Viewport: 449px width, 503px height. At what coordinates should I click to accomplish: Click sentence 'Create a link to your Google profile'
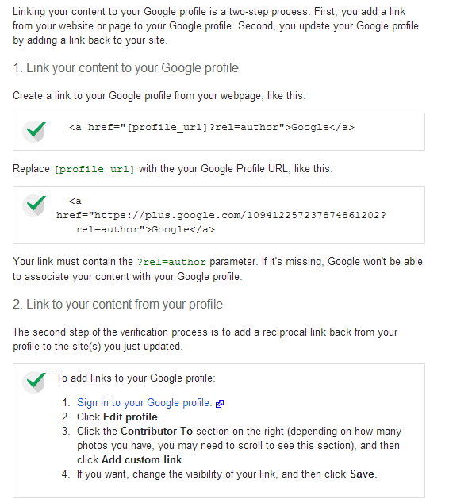point(159,96)
